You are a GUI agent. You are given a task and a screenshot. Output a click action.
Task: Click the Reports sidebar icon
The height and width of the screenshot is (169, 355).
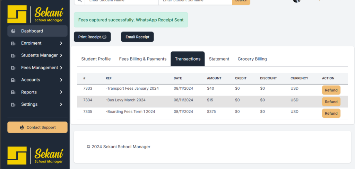pos(13,92)
